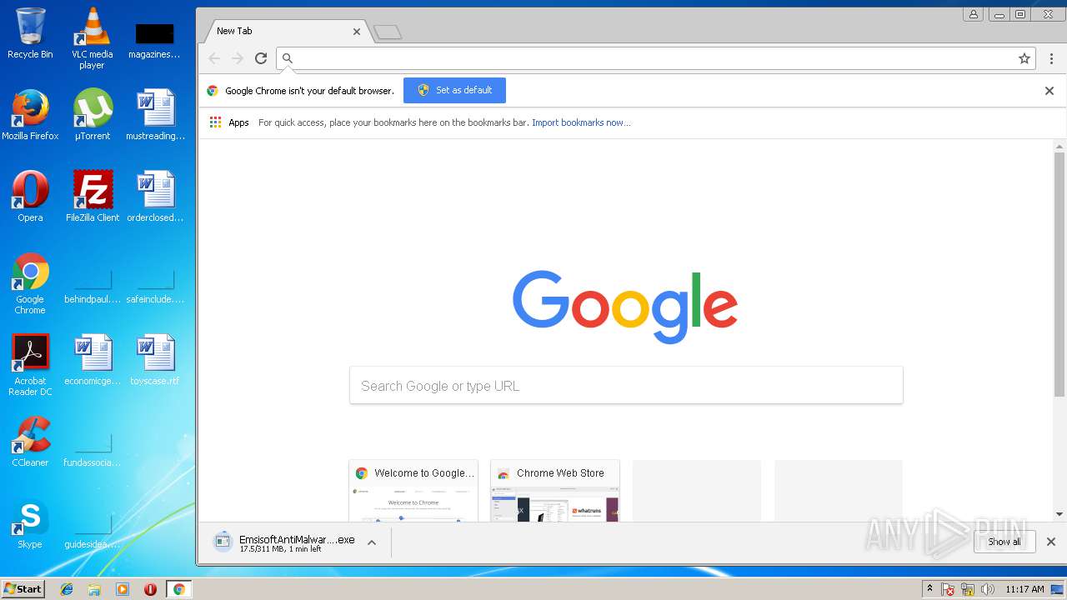Bookmark this page with star icon
Image resolution: width=1067 pixels, height=600 pixels.
pos(1024,58)
